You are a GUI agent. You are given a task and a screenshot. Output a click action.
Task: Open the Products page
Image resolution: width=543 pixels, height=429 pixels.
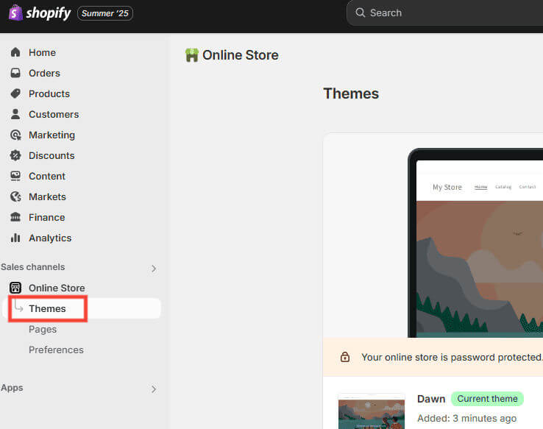pos(49,94)
